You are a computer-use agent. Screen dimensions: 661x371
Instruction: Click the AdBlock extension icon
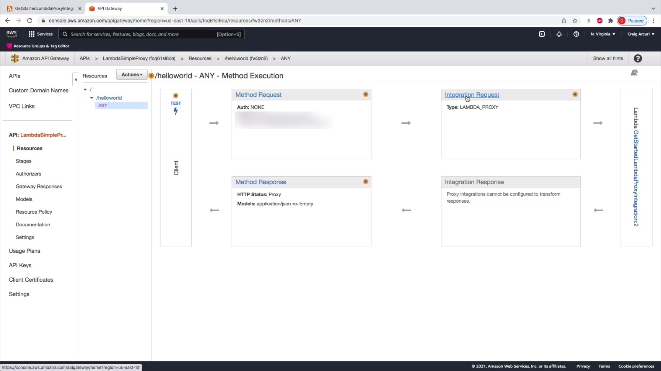[x=599, y=21]
